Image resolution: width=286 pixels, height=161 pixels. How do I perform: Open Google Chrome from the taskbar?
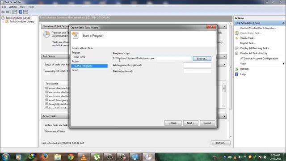[x=71, y=157]
